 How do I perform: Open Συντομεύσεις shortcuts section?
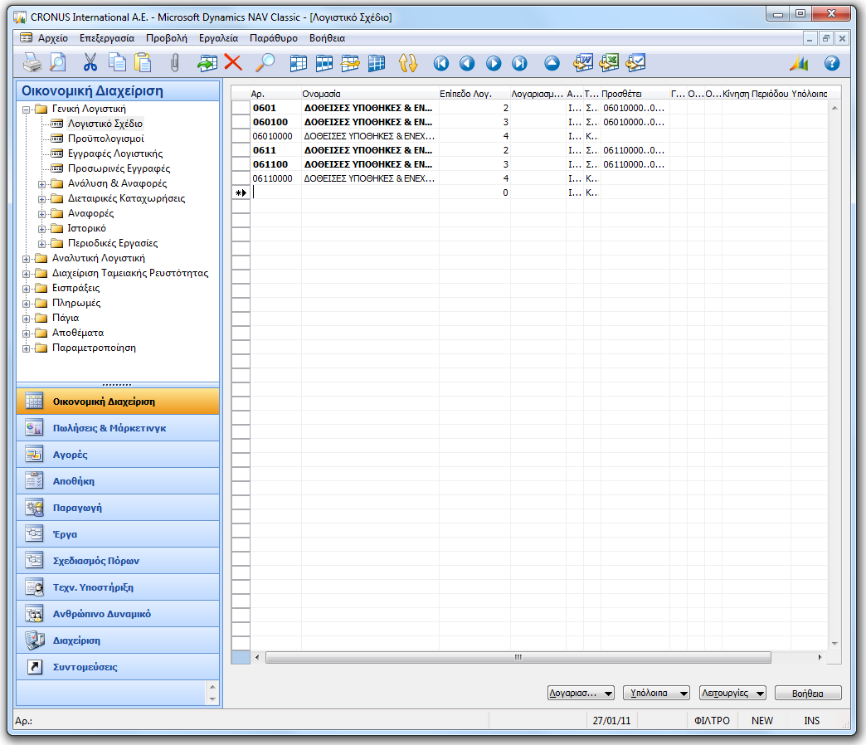[x=118, y=666]
